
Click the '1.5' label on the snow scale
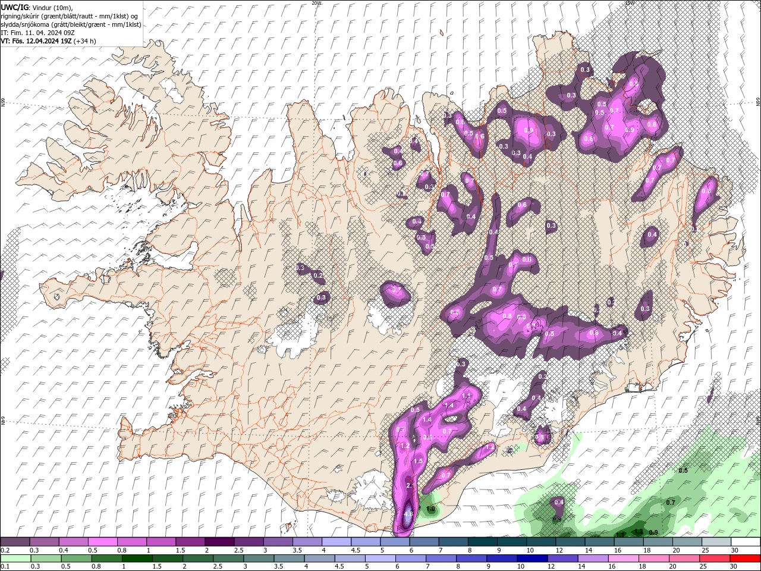pos(180,550)
